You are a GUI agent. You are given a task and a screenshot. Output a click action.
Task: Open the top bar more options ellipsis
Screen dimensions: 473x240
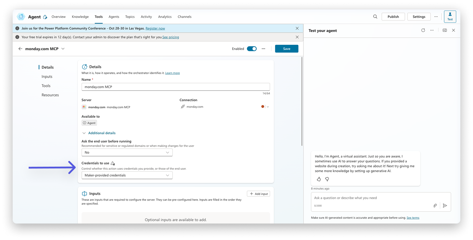click(436, 17)
